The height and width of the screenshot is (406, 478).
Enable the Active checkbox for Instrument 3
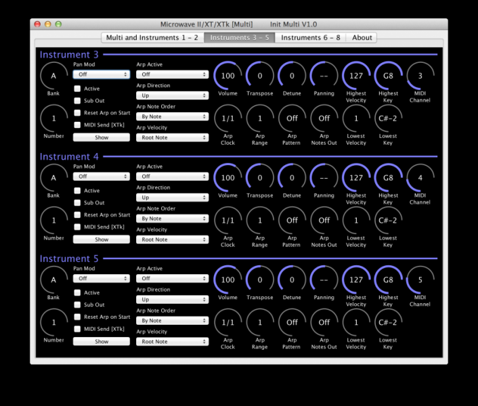point(78,89)
